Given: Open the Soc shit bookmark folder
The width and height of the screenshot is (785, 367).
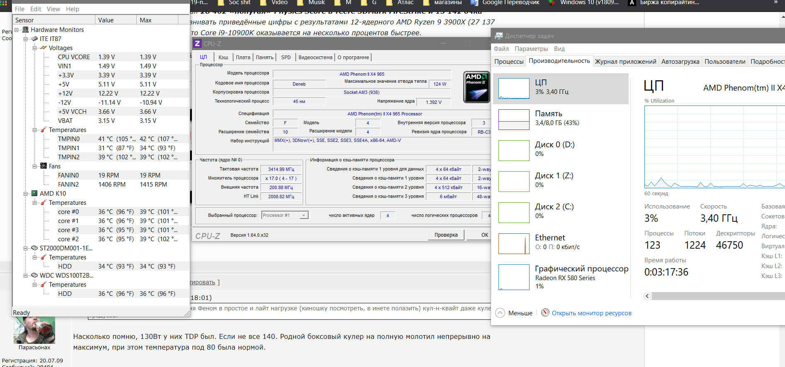Looking at the screenshot, I should [x=234, y=2].
